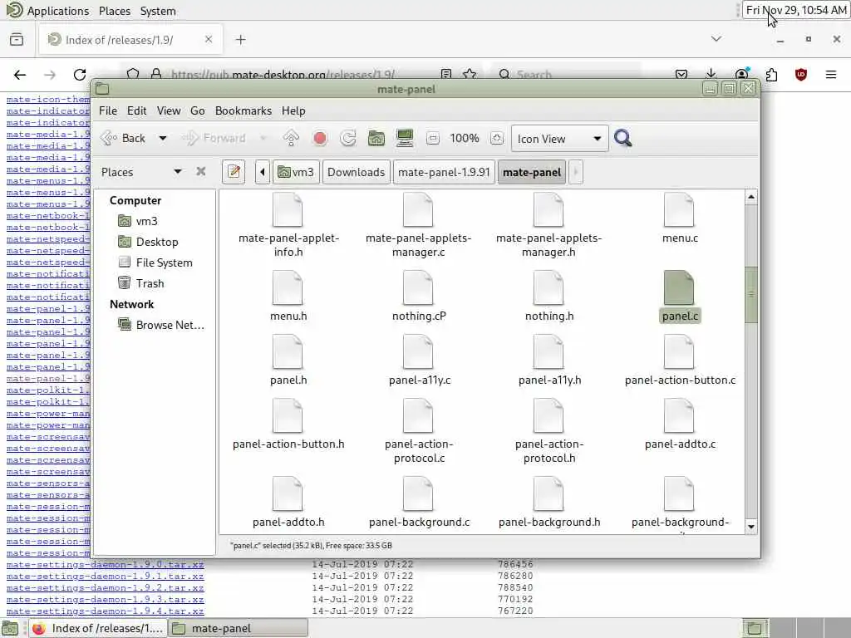The image size is (851, 638).
Task: Click mate-panel current folder path button
Action: 532,172
